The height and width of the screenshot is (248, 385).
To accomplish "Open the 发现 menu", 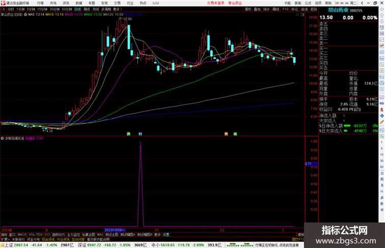I will coord(104,3).
